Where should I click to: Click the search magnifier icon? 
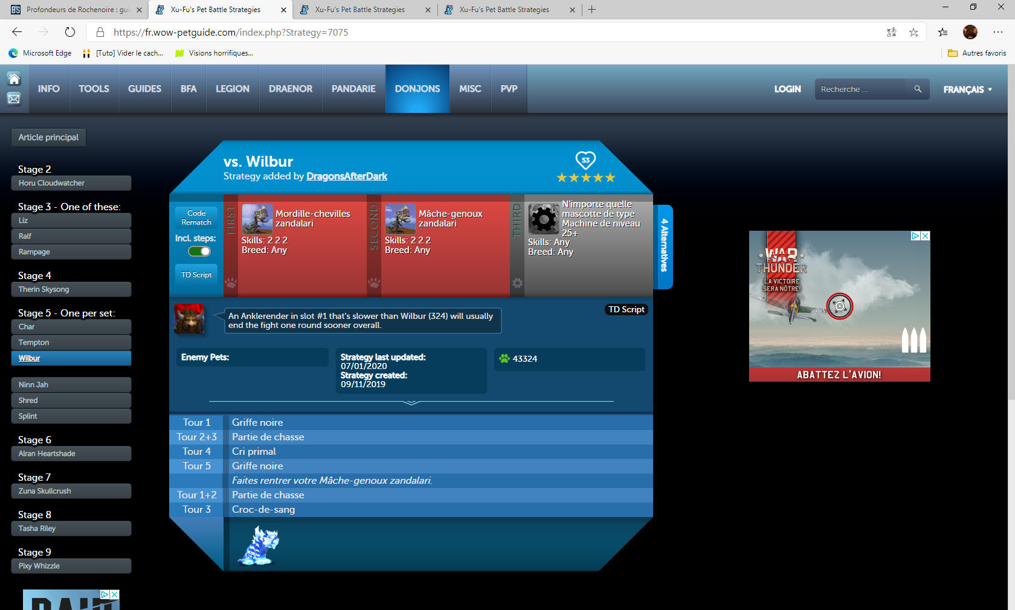[x=918, y=89]
